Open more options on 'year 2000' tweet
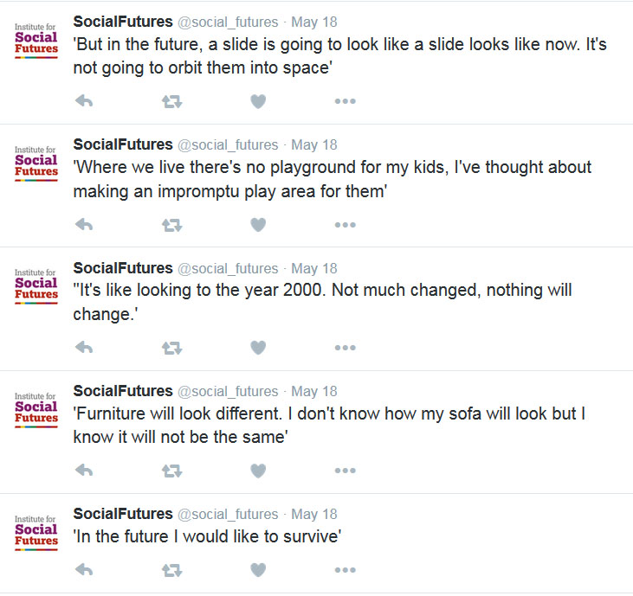 (345, 348)
